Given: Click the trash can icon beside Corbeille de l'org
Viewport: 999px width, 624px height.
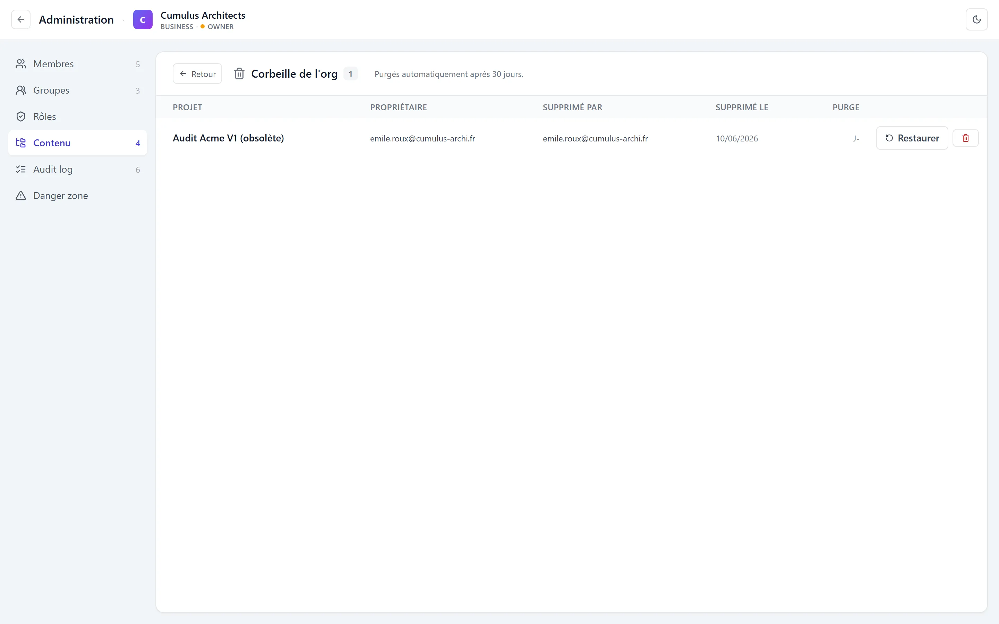Looking at the screenshot, I should click(x=239, y=74).
